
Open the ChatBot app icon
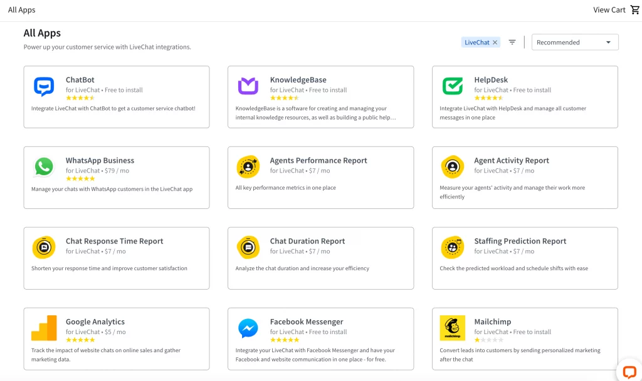[x=44, y=86]
